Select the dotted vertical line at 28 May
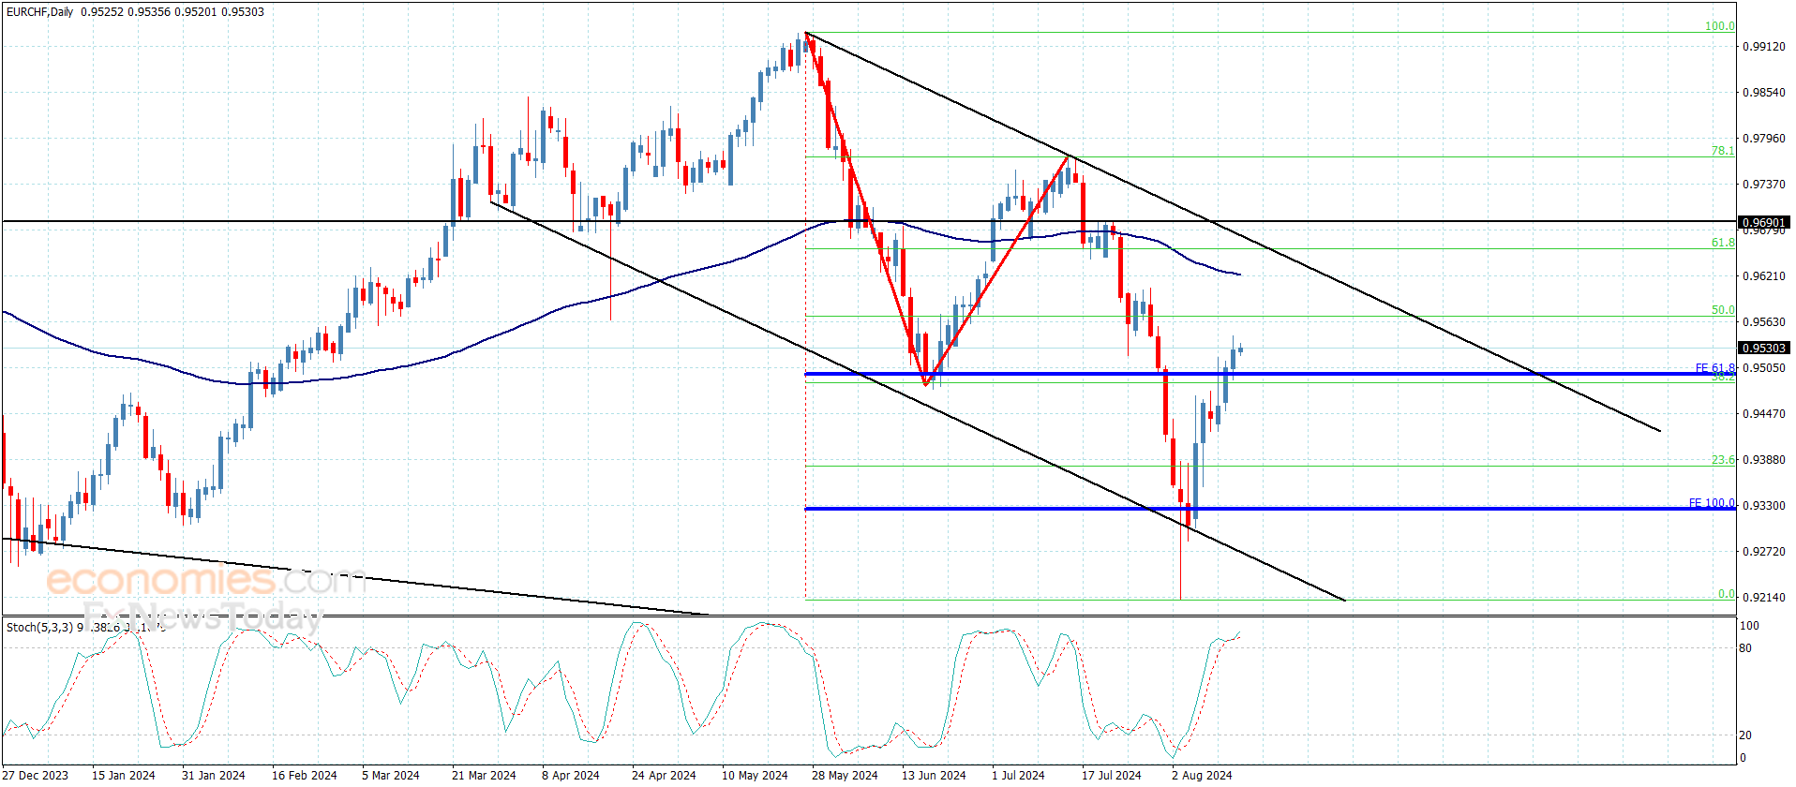Image resolution: width=1796 pixels, height=787 pixels. click(x=805, y=319)
